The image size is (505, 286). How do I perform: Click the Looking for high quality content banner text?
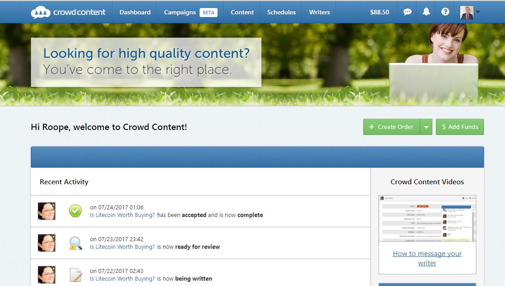[x=147, y=53]
